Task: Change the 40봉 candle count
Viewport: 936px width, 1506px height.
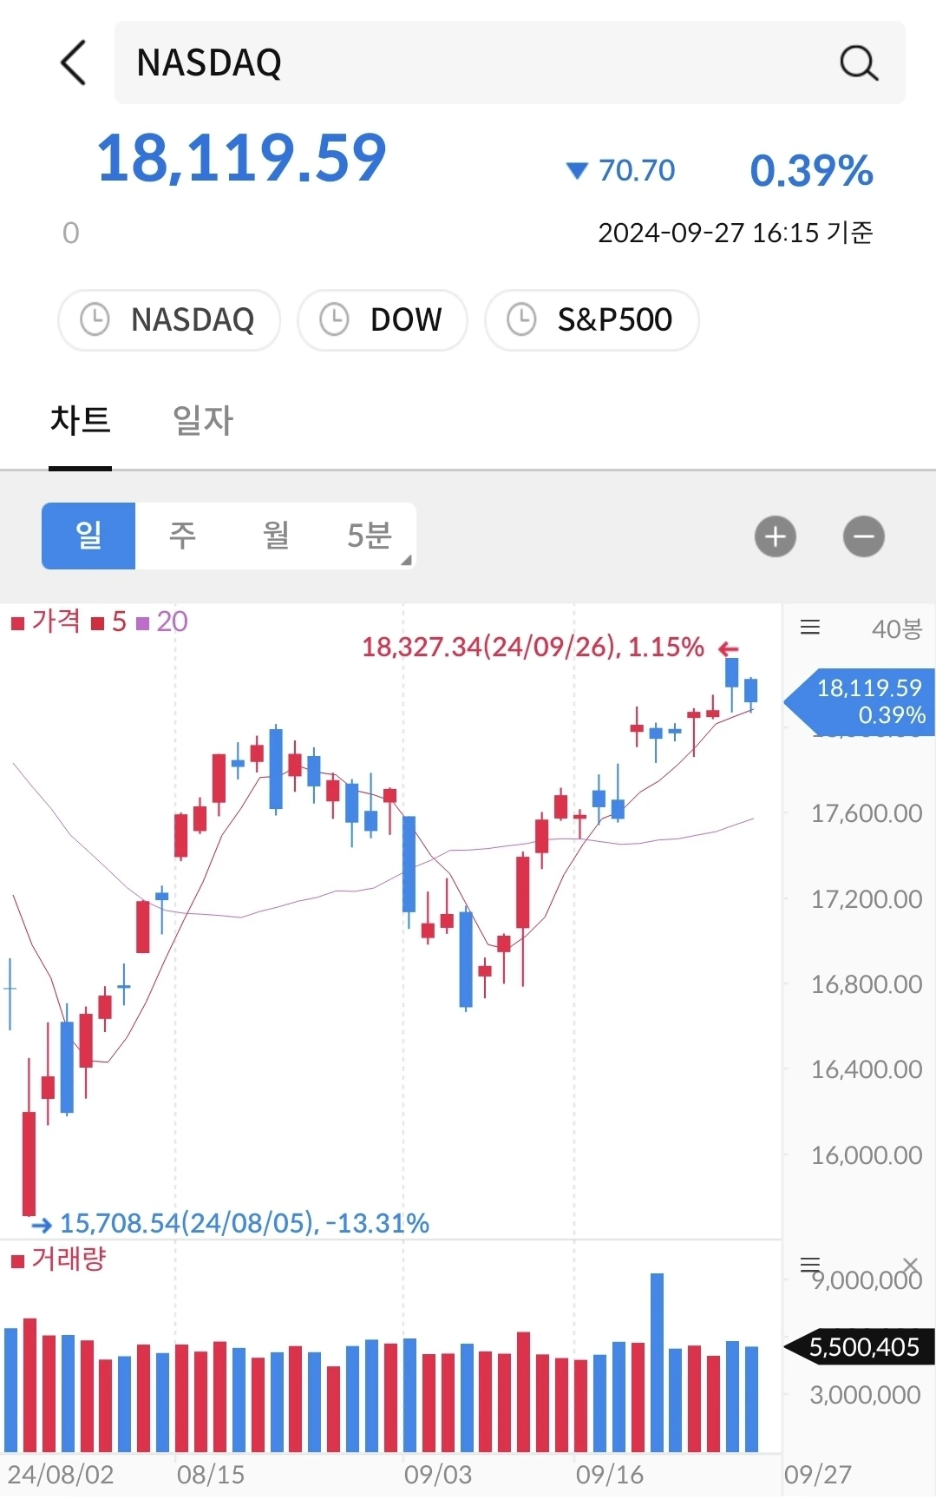Action: pos(897,628)
